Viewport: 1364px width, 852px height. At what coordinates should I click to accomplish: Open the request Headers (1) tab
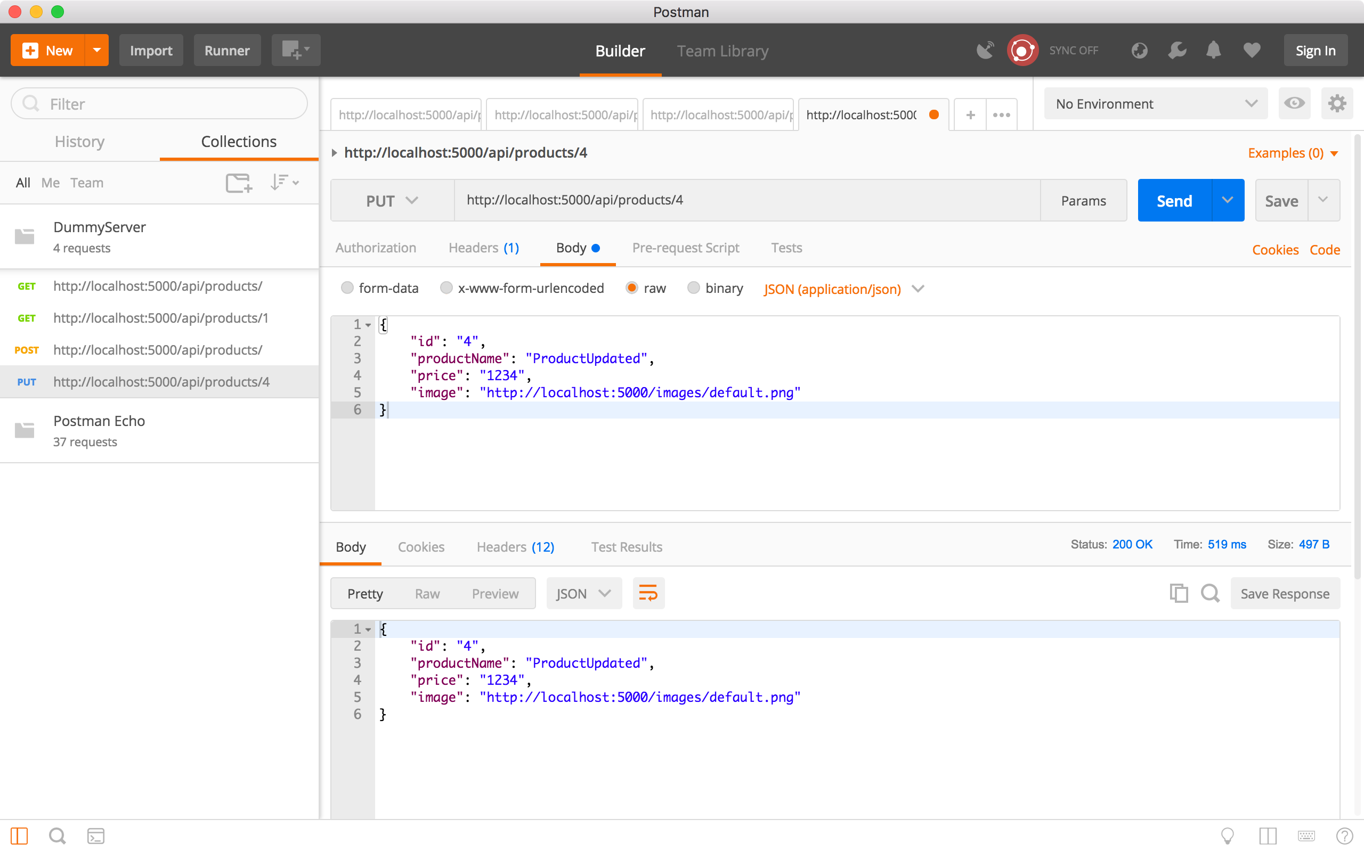484,248
